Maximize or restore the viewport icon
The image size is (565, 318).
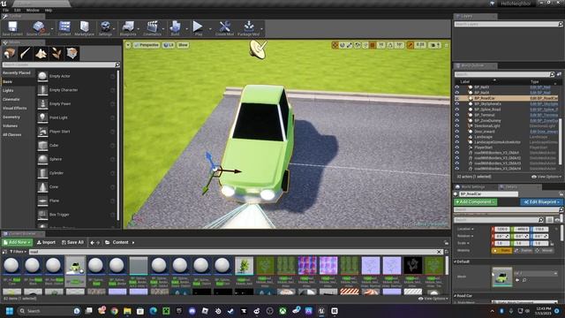coord(447,45)
